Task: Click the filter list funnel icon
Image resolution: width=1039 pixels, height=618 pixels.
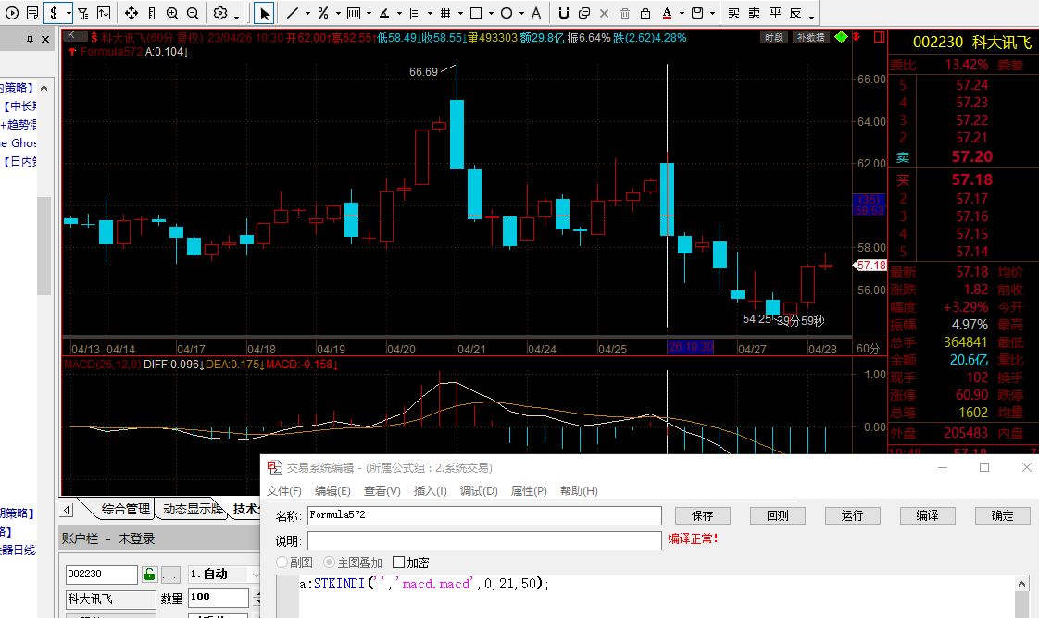Action: tap(82, 13)
